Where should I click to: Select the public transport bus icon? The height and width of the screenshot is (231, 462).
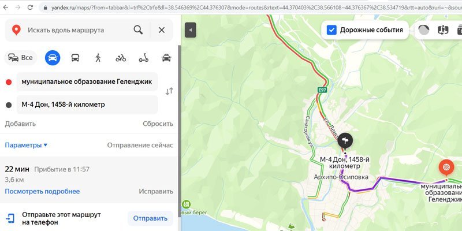(75, 58)
